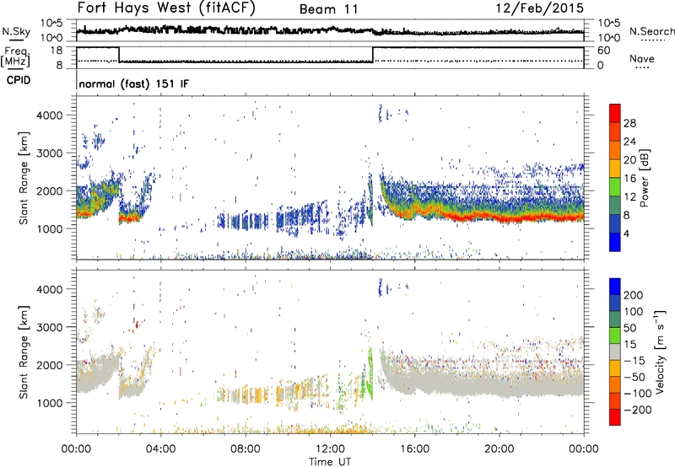Click the "CPID" row label
675x467 pixels.
tap(19, 80)
